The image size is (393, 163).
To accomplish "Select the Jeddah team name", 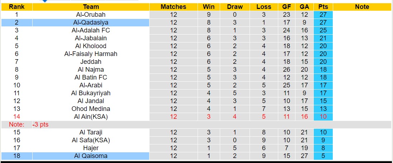I will pyautogui.click(x=91, y=62).
